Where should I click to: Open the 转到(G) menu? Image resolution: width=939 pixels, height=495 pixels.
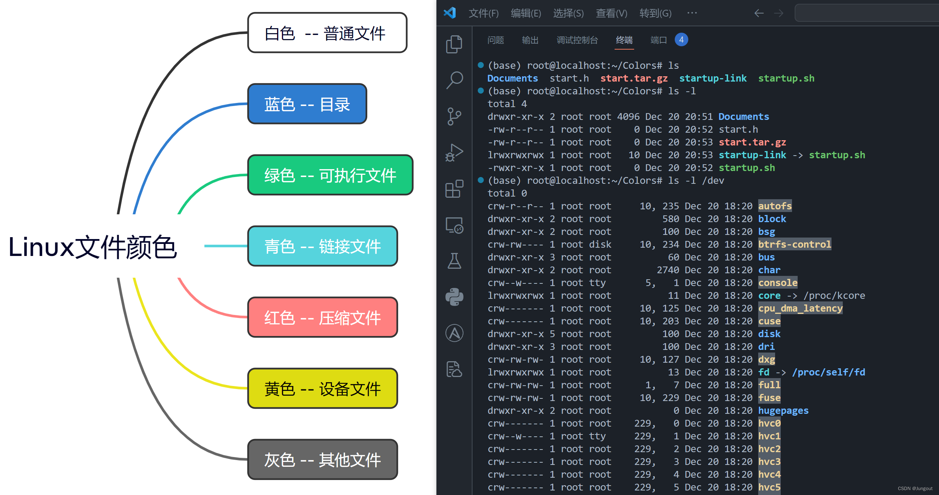pos(656,13)
